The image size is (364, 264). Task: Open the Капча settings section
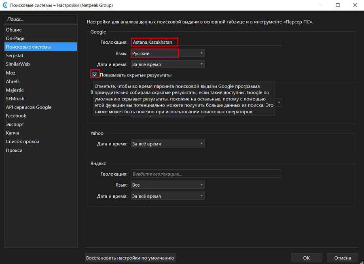pos(40,133)
